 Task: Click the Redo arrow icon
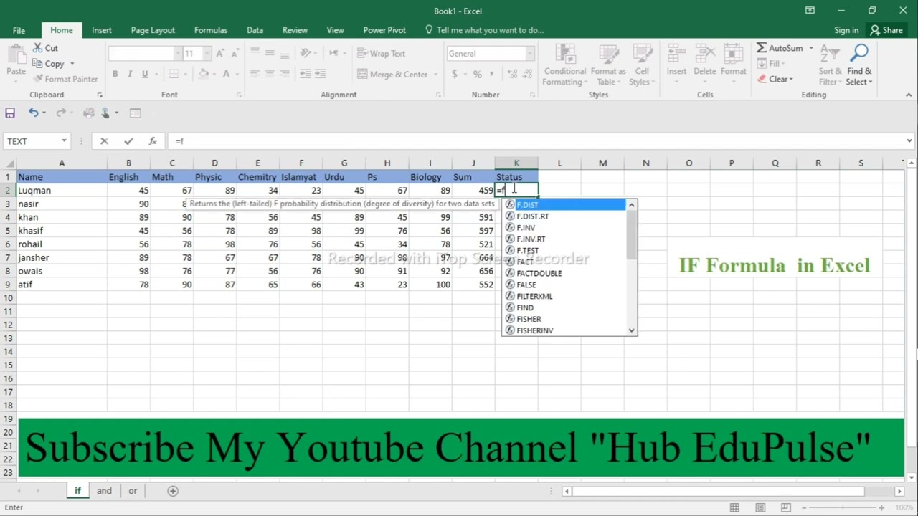coord(61,113)
